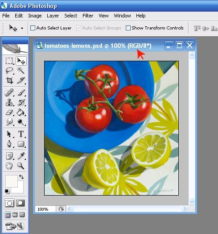Click the foreground color swatch

(x=12, y=181)
